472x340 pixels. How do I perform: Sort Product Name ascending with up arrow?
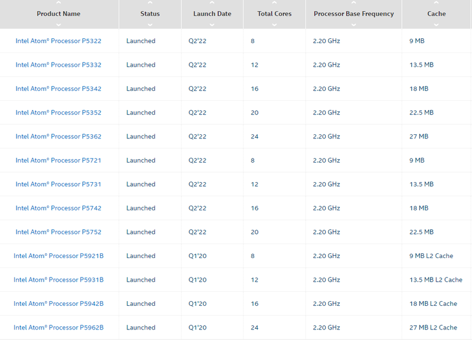click(x=58, y=3)
